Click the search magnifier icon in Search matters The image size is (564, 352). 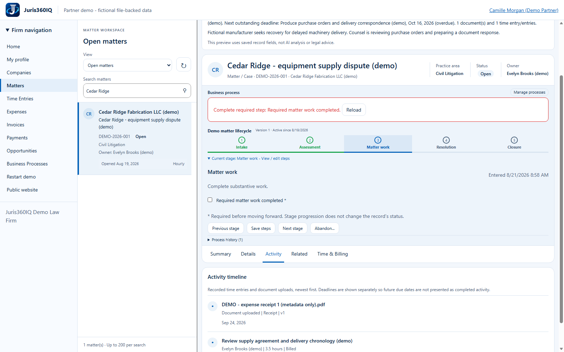[185, 91]
